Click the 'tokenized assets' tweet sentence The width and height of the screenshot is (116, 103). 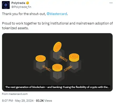tap(15, 28)
